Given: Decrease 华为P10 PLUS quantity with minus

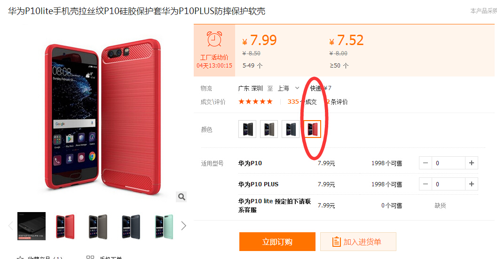Looking at the screenshot, I should tap(426, 184).
